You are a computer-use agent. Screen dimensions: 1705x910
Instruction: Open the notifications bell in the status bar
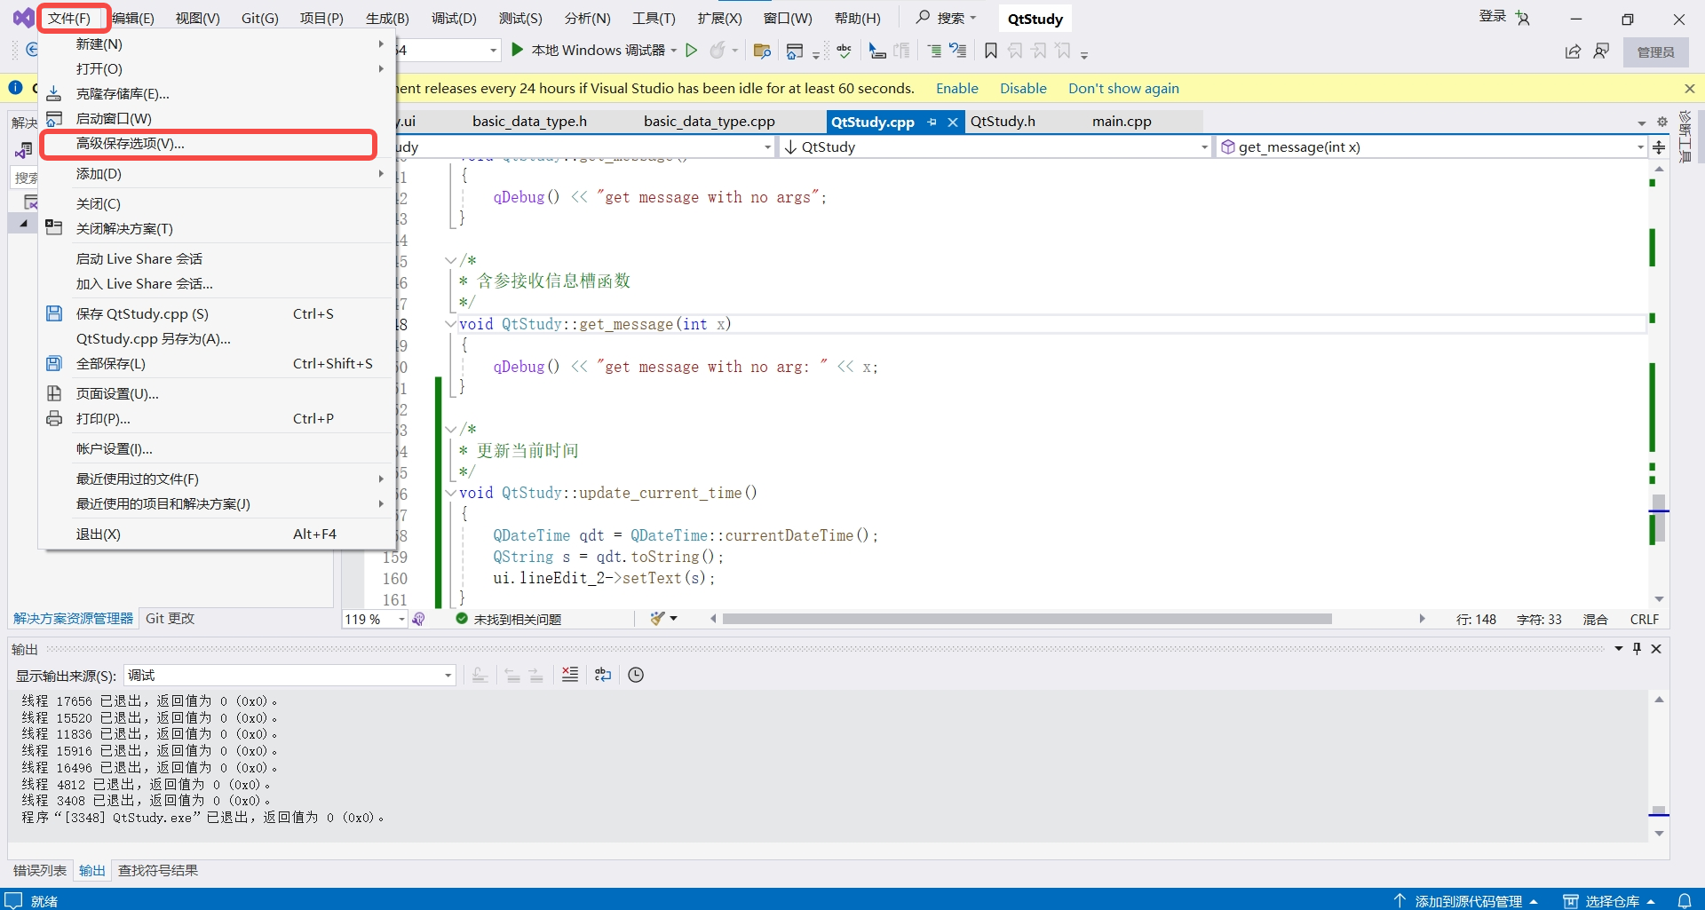(1684, 900)
